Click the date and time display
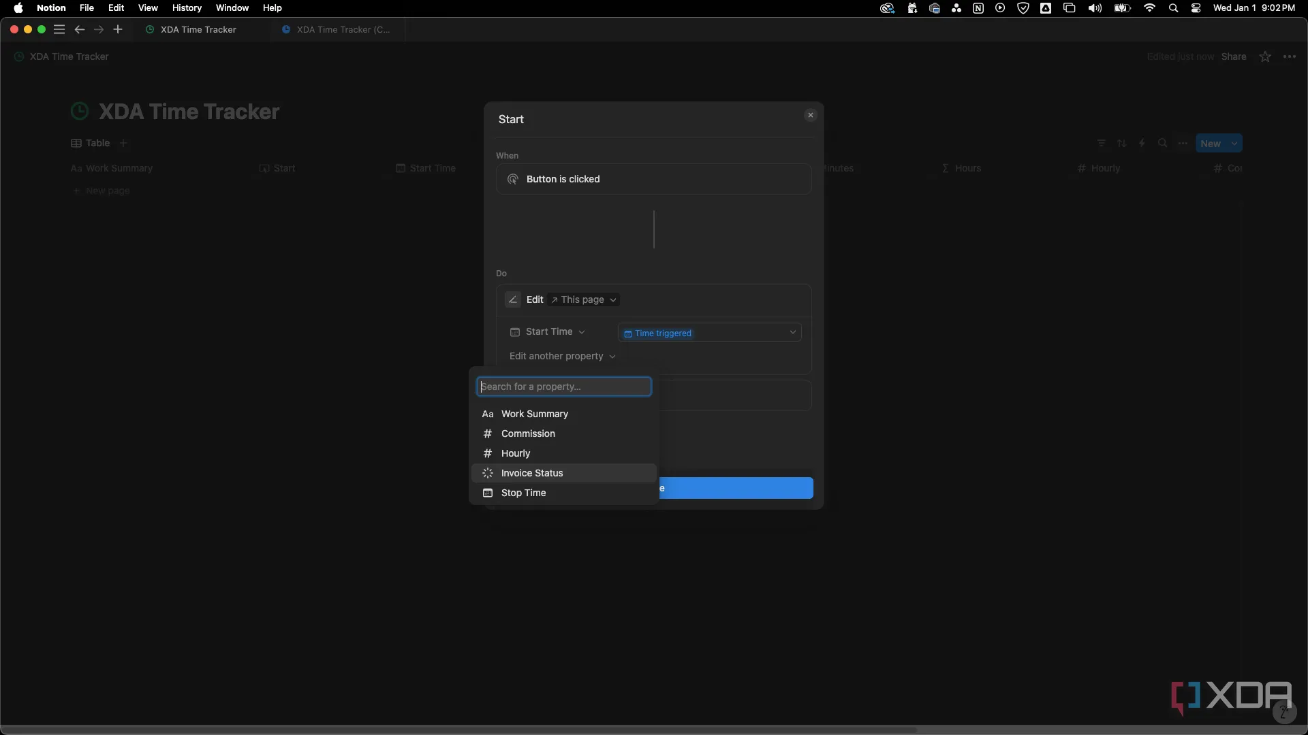The image size is (1308, 735). (x=1253, y=8)
